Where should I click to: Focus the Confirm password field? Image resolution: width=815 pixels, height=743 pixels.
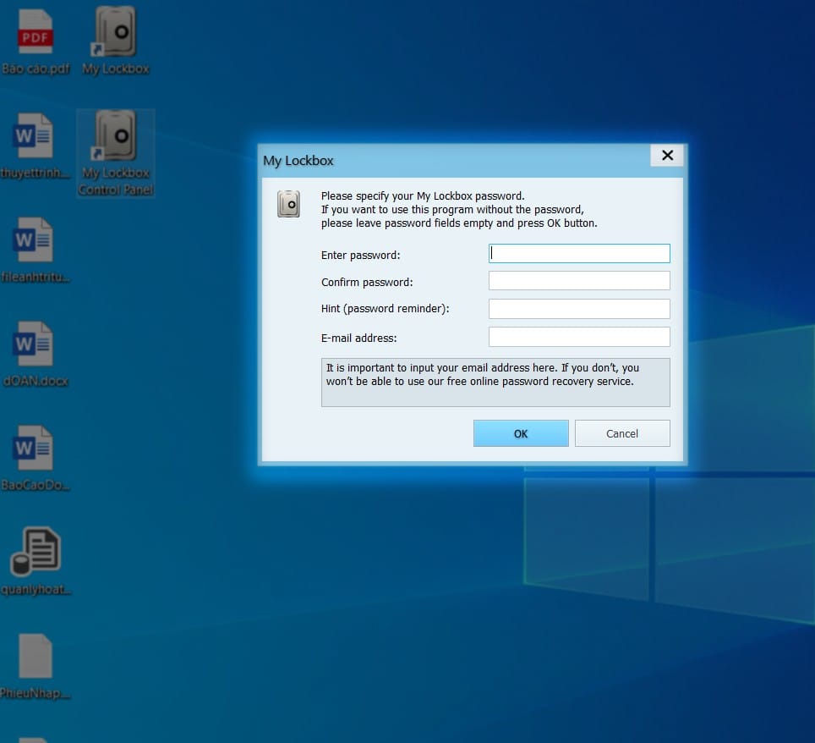tap(579, 281)
